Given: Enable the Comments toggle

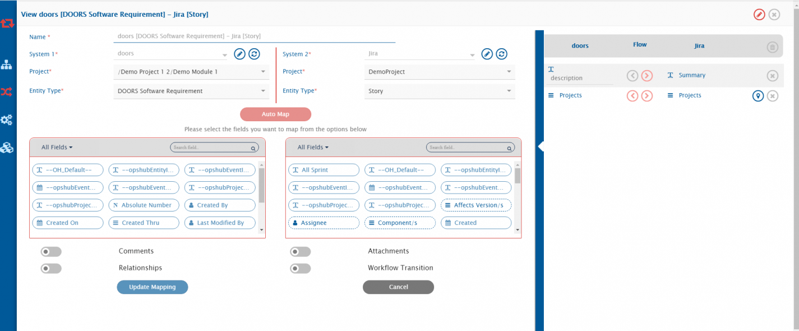Looking at the screenshot, I should [x=51, y=252].
